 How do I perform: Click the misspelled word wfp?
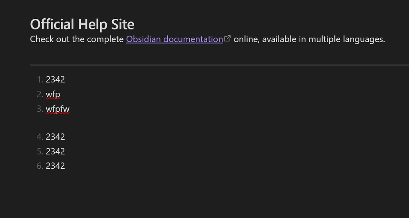pos(53,94)
